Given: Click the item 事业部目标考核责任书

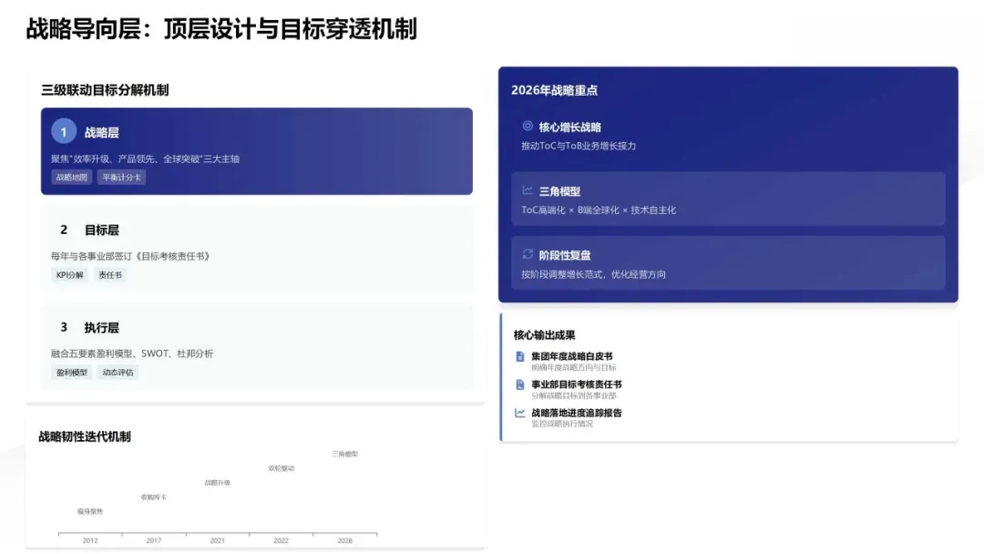Looking at the screenshot, I should (576, 384).
